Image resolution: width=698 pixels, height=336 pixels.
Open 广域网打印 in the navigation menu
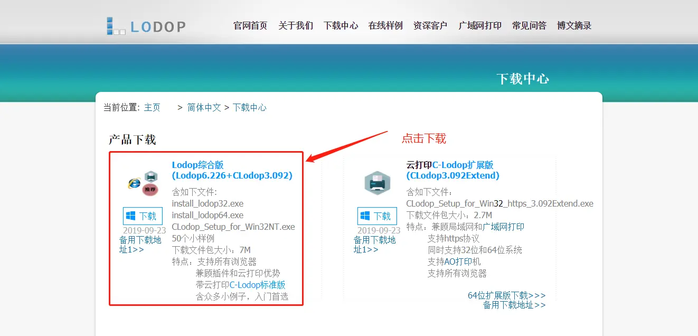pos(480,25)
